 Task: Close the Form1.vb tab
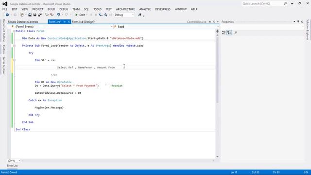click(69, 22)
